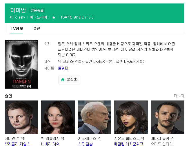The height and width of the screenshot is (150, 189).
Task: Click 바바라 허쉬 actor photo
Action: [58, 117]
